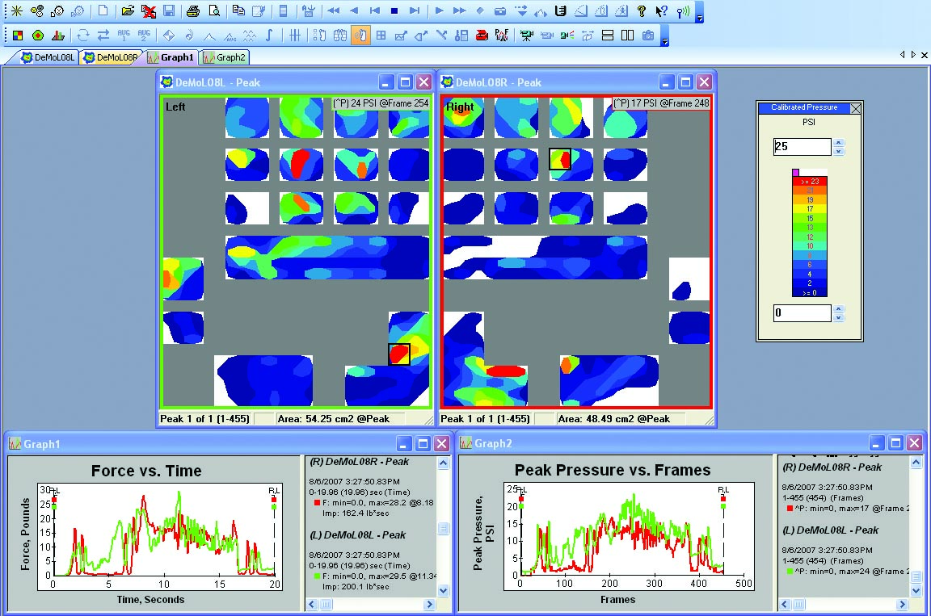Activate the What's This help pointer icon
The width and height of the screenshot is (931, 616).
pyautogui.click(x=660, y=11)
